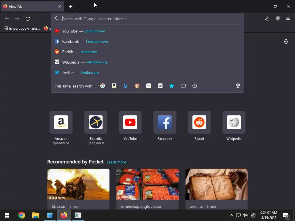Viewport: 295px width, 221px height.
Task: Show hidden system tray icons
Action: (231, 215)
